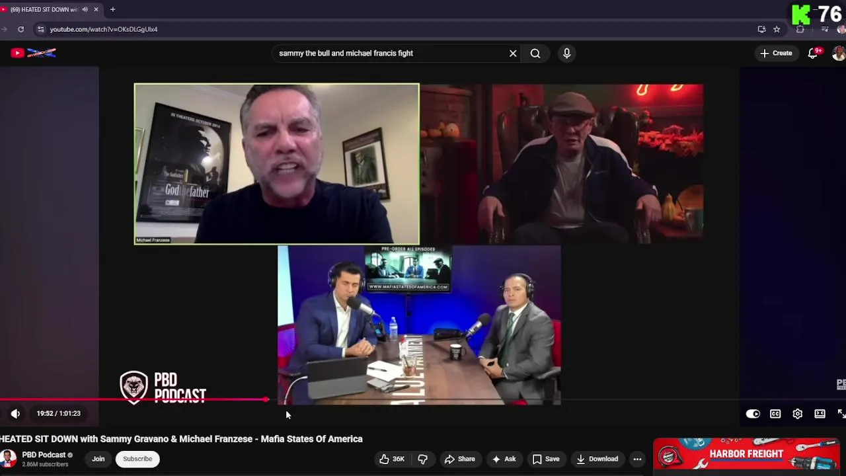Toggle closed captions CC
Viewport: 846px width, 476px height.
point(775,414)
